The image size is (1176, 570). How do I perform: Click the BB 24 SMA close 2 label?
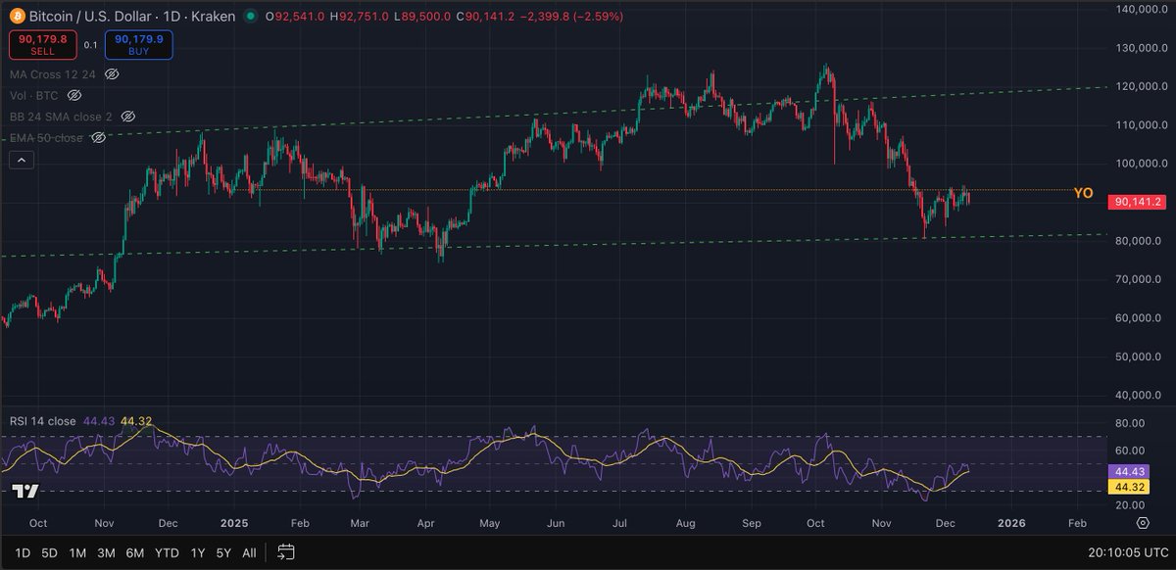click(x=59, y=117)
